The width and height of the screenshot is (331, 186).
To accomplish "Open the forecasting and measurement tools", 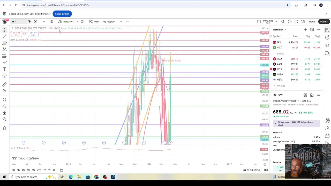I will point(4,56).
